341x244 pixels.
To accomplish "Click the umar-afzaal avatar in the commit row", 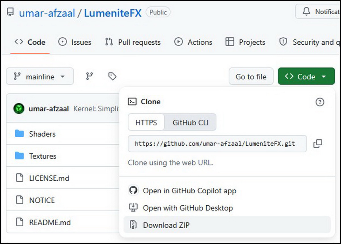I will point(19,109).
